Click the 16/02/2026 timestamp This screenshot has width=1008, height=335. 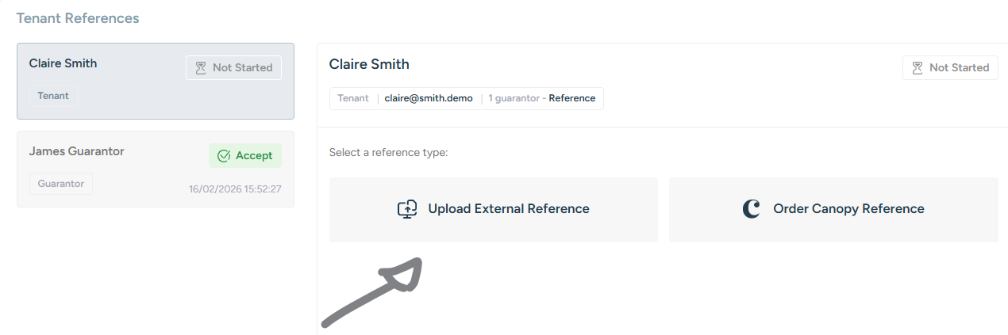[235, 189]
